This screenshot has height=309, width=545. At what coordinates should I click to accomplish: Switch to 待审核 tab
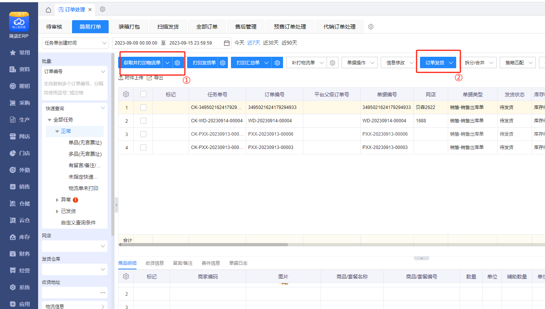(54, 27)
